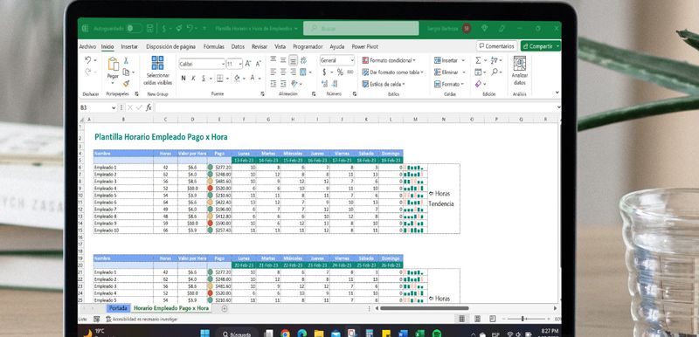Click the horizontal scrollbar thumb
699x337 pixels.
pos(424,308)
